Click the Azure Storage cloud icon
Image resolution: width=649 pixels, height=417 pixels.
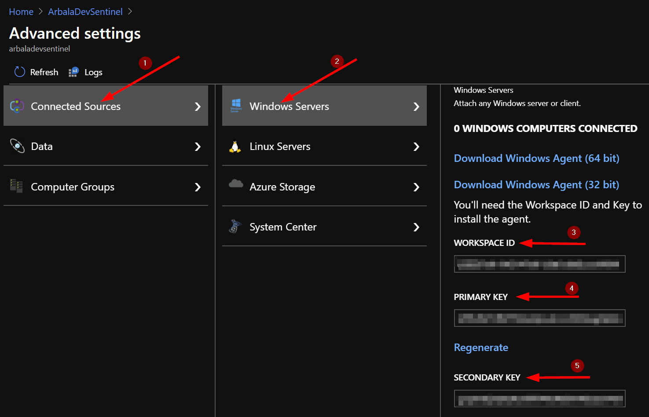236,184
